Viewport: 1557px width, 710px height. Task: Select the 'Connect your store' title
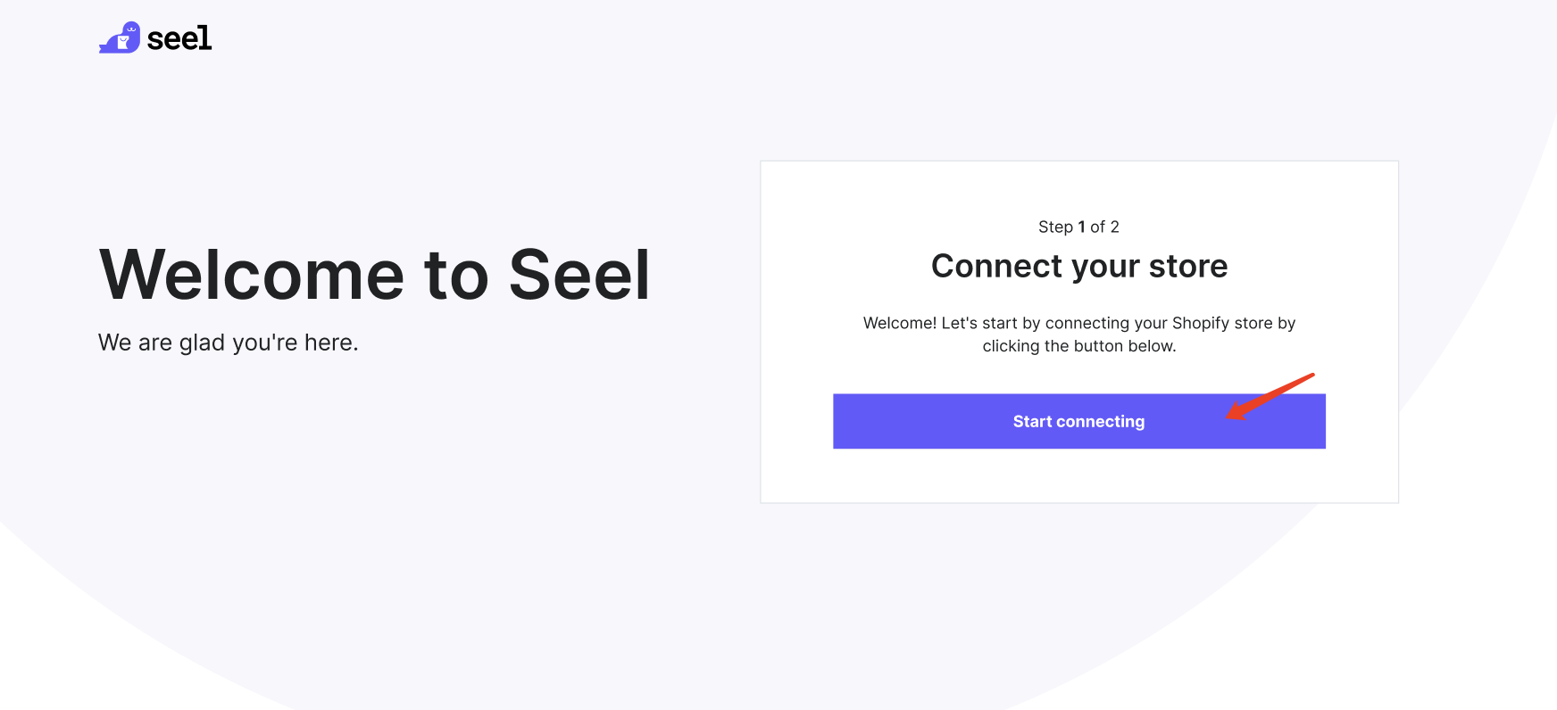click(1078, 266)
